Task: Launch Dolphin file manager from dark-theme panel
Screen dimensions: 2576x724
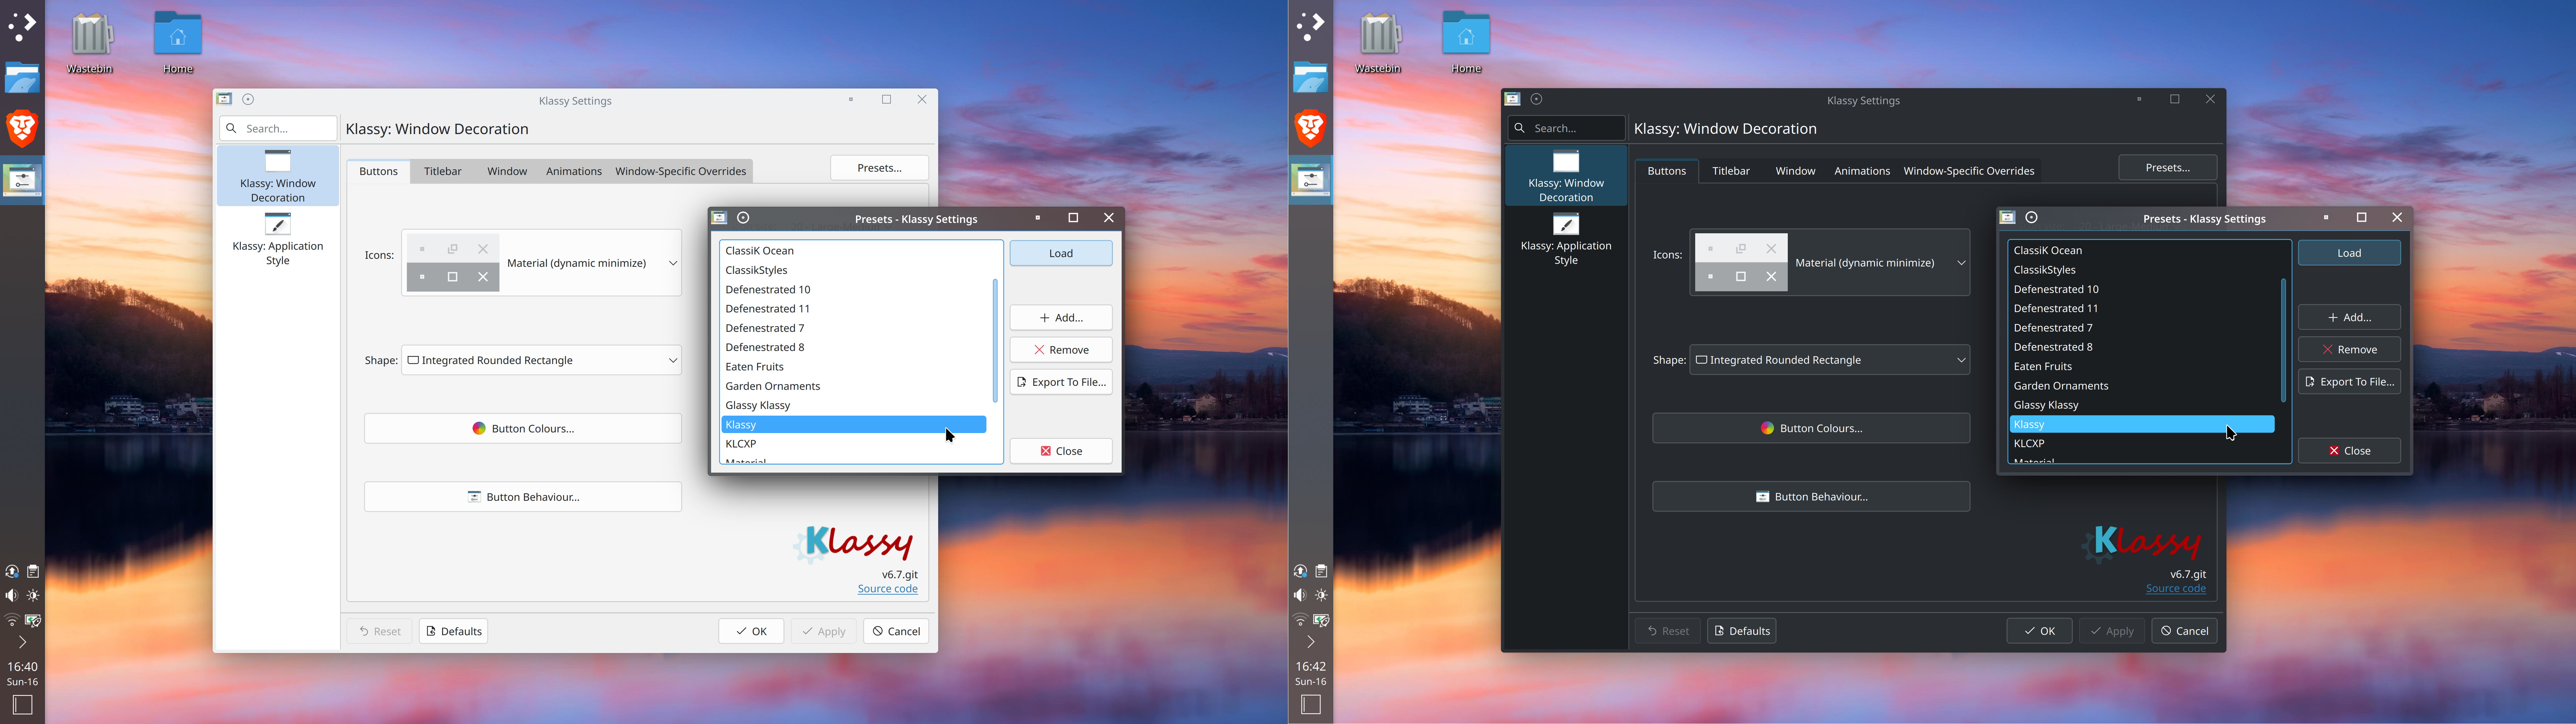Action: click(1310, 78)
